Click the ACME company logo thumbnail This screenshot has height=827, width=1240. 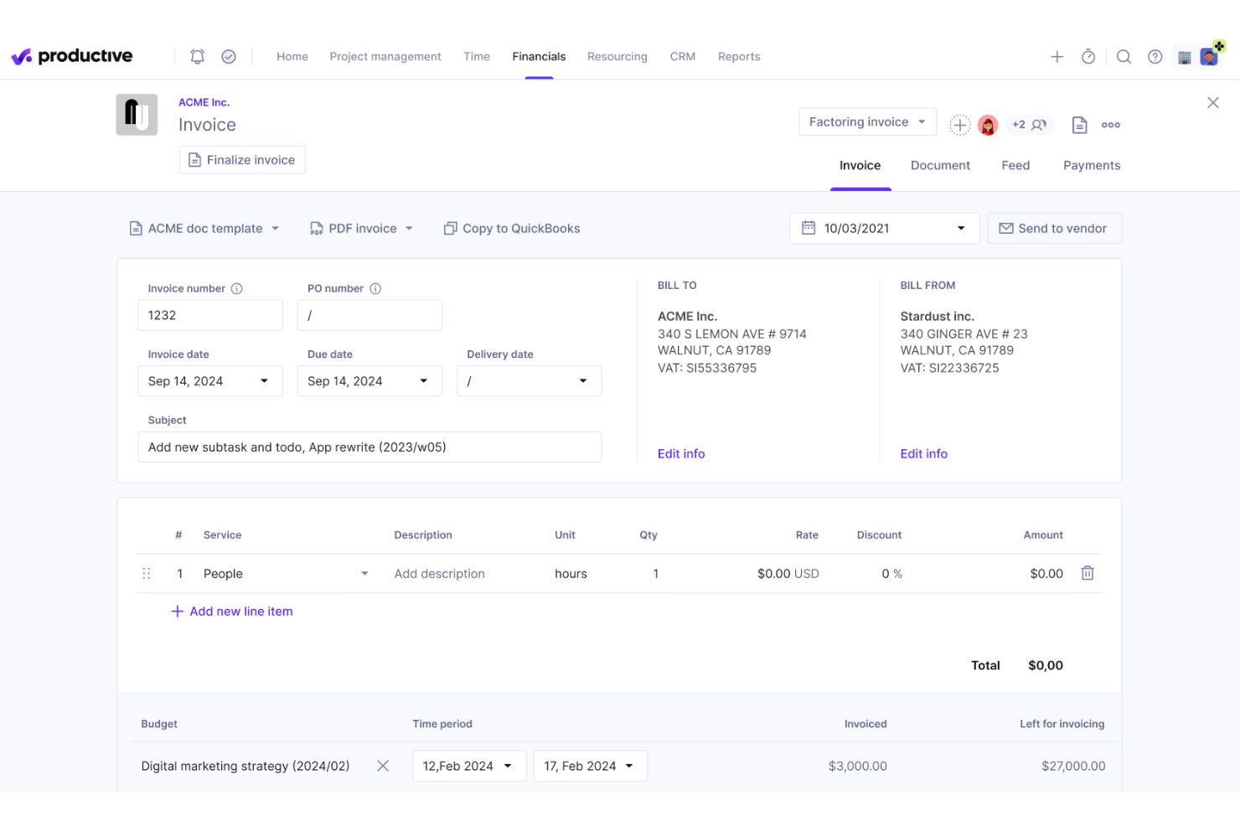pos(137,115)
